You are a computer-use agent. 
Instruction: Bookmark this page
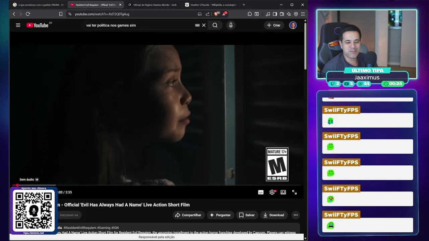[61, 14]
